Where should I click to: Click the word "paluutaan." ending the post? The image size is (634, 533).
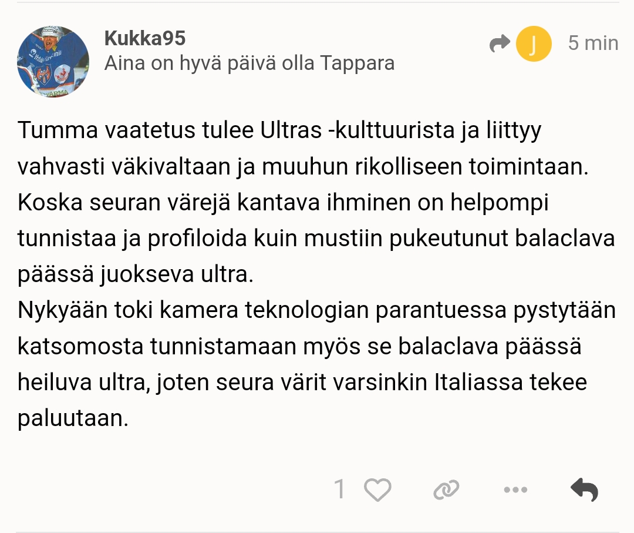tap(72, 419)
